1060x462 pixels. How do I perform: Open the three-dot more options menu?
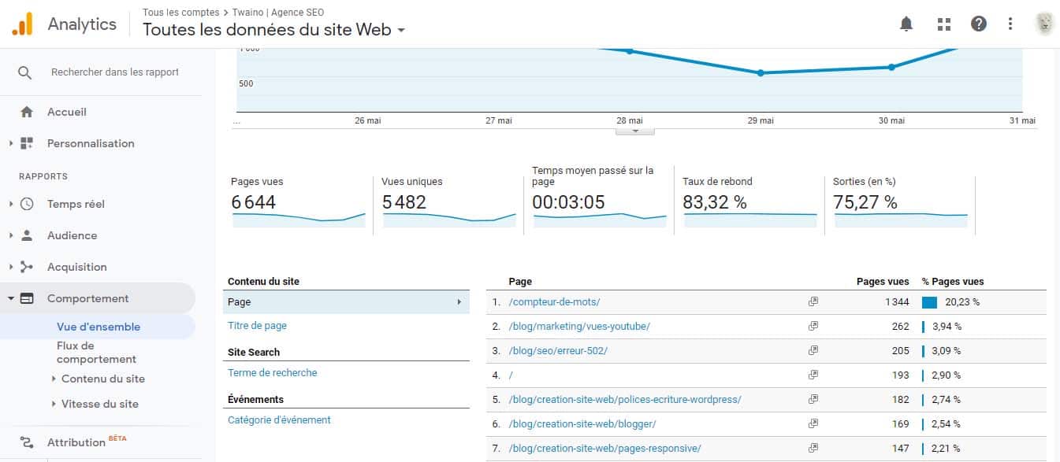(1010, 24)
